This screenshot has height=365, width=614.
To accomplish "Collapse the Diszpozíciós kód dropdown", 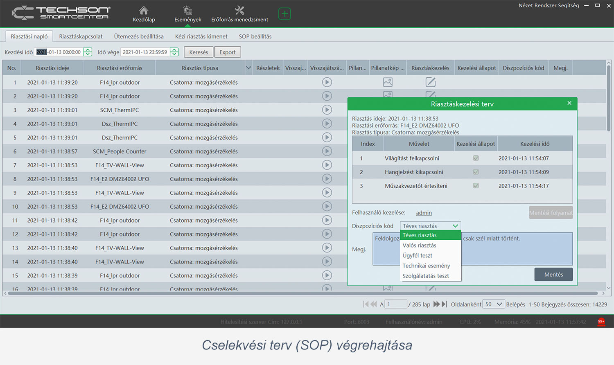I will [x=455, y=226].
